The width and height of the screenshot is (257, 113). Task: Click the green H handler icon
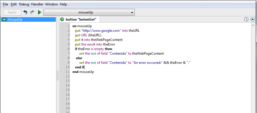tap(4, 19)
